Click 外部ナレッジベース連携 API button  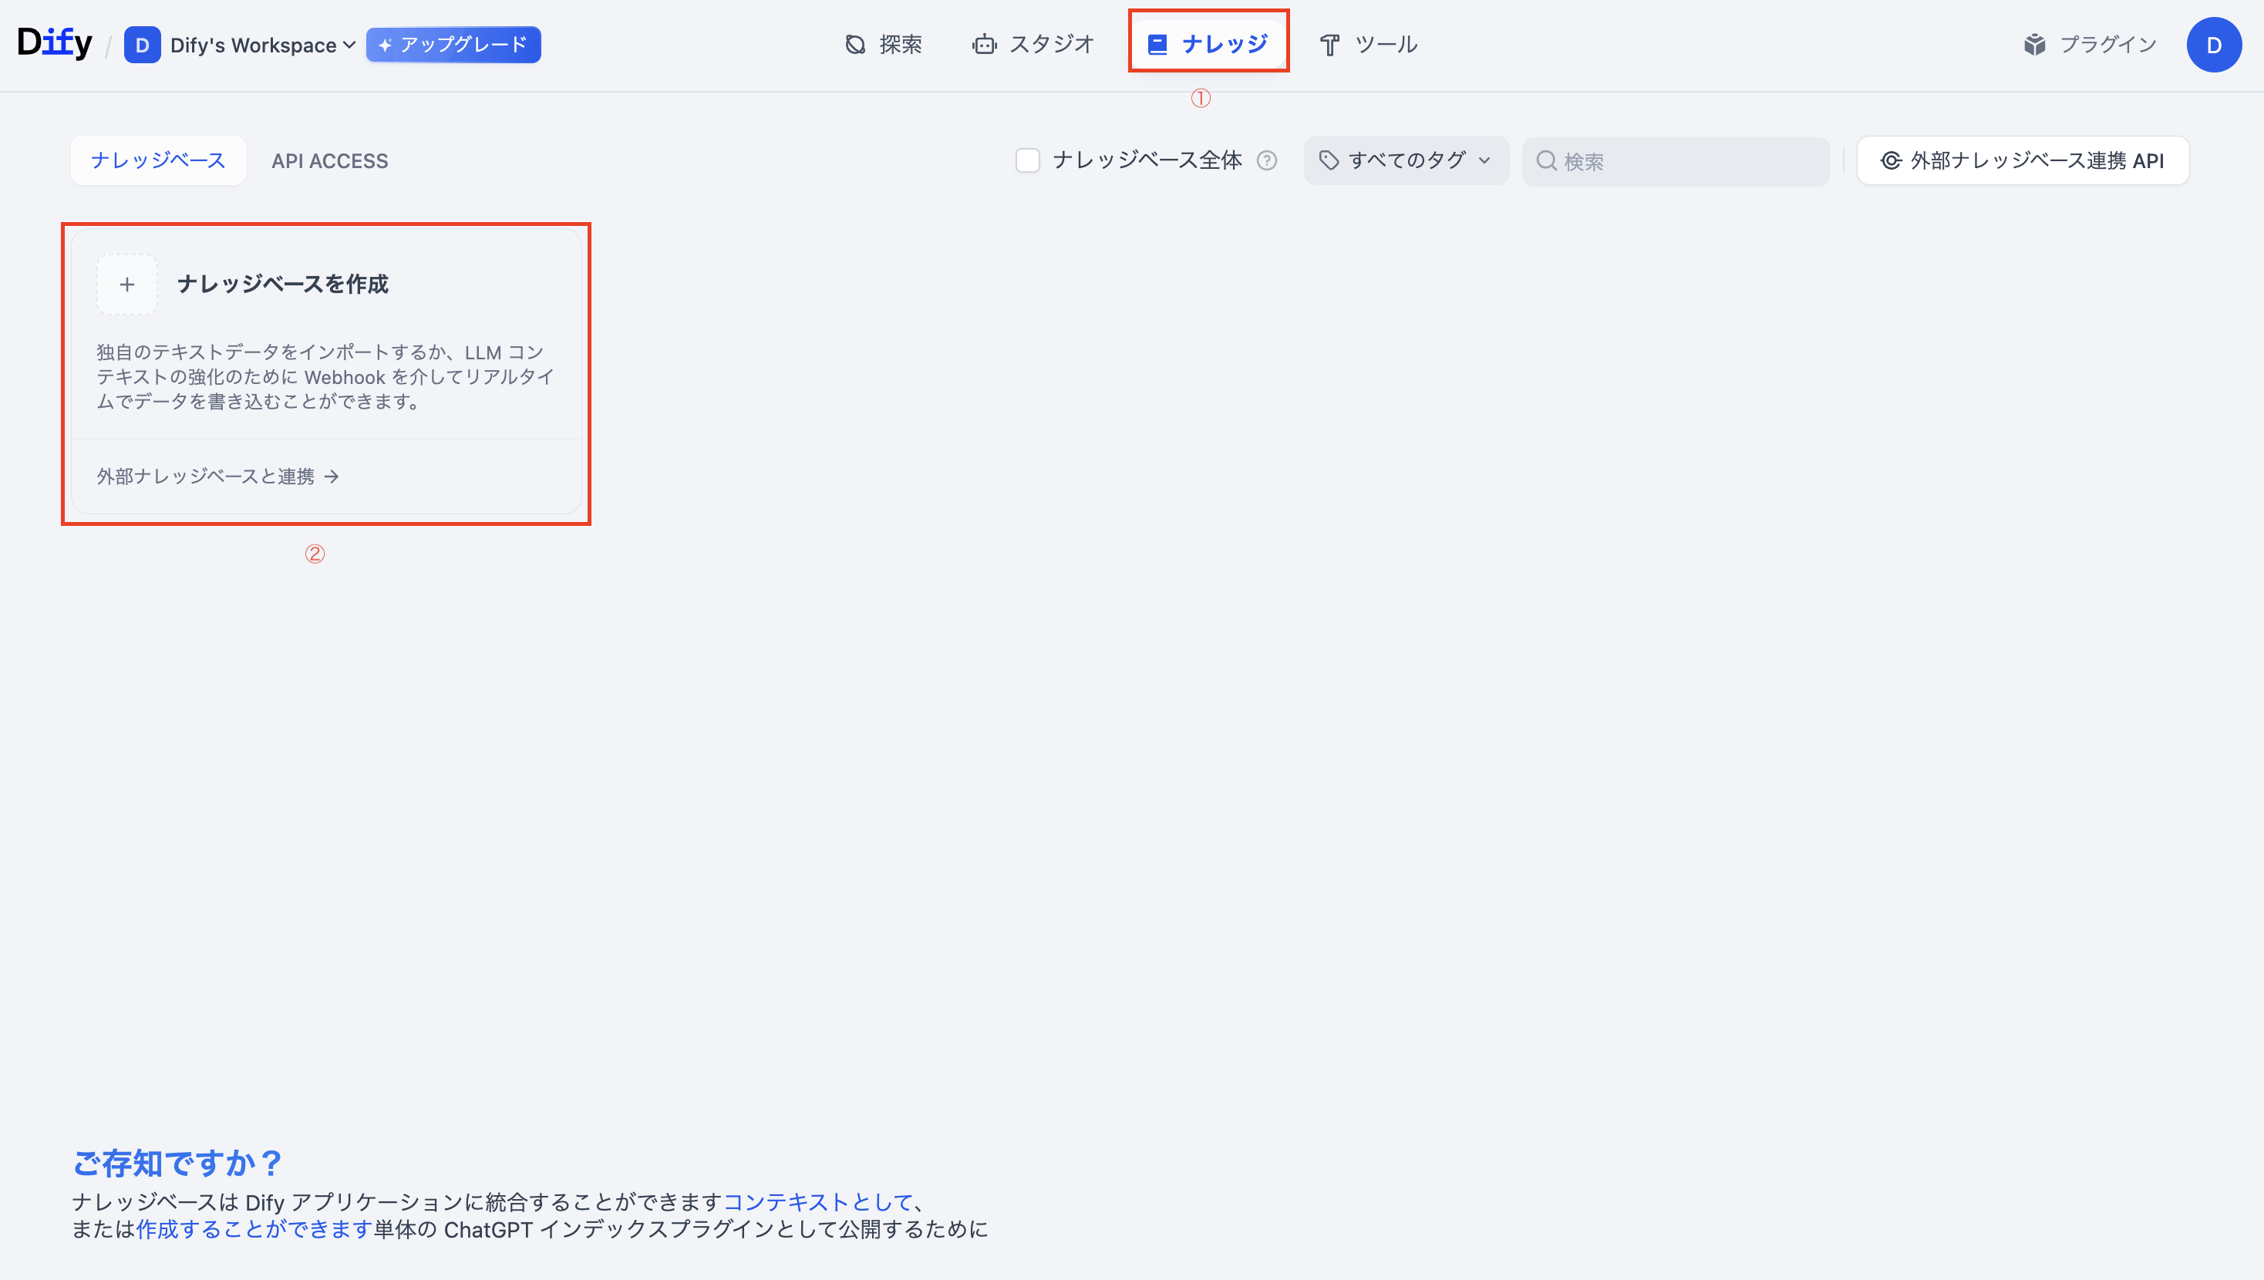pyautogui.click(x=2023, y=161)
